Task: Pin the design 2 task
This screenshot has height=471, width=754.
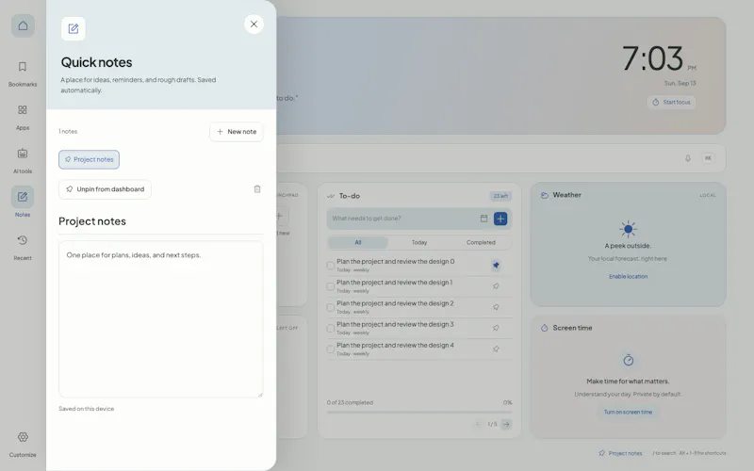Action: click(x=496, y=307)
